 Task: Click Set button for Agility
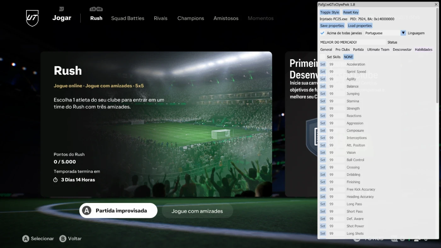(323, 79)
